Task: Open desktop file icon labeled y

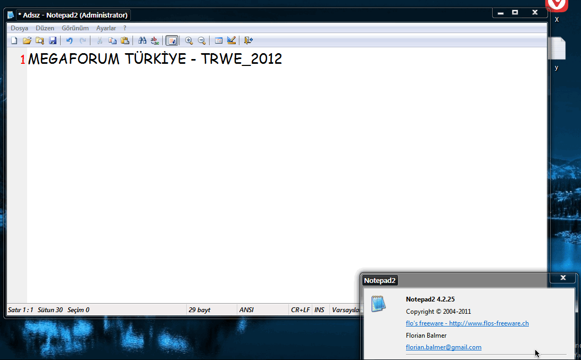Action: pyautogui.click(x=557, y=54)
